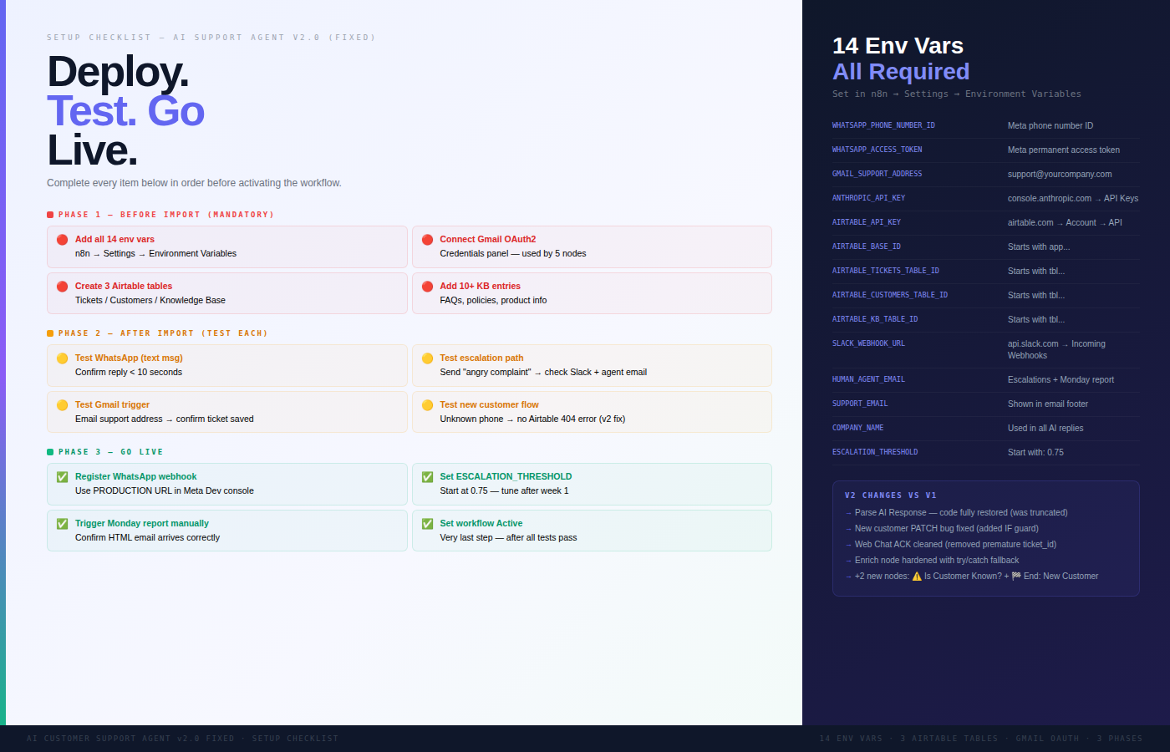Click 'New customer PATCH bug fixed' line
The image size is (1170, 752).
942,528
